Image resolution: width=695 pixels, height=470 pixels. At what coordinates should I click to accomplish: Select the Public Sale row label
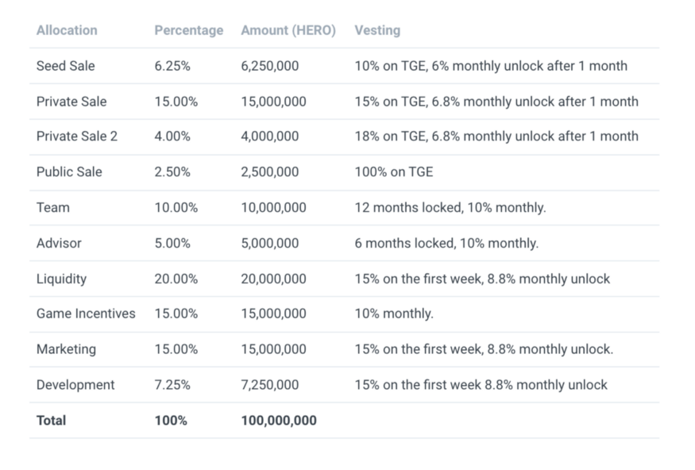[x=69, y=171]
